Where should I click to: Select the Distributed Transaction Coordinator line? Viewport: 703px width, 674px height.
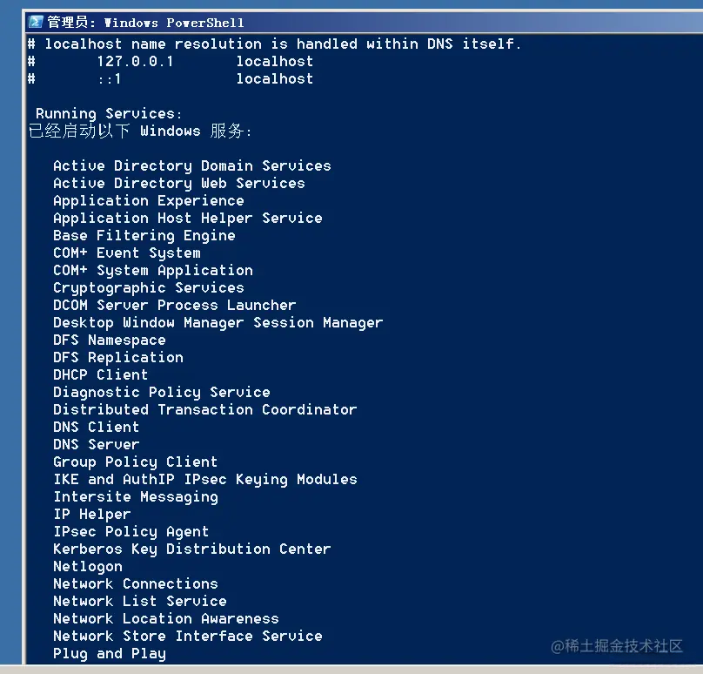tap(204, 410)
